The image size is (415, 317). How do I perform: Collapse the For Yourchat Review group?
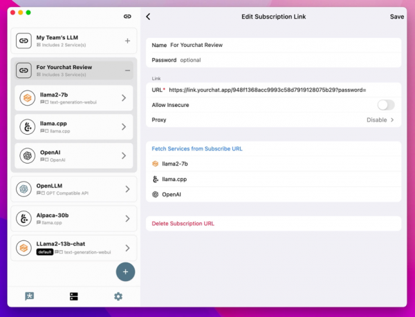[x=127, y=70]
